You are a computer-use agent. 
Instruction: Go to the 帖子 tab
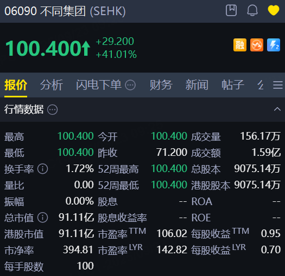pos(233,85)
